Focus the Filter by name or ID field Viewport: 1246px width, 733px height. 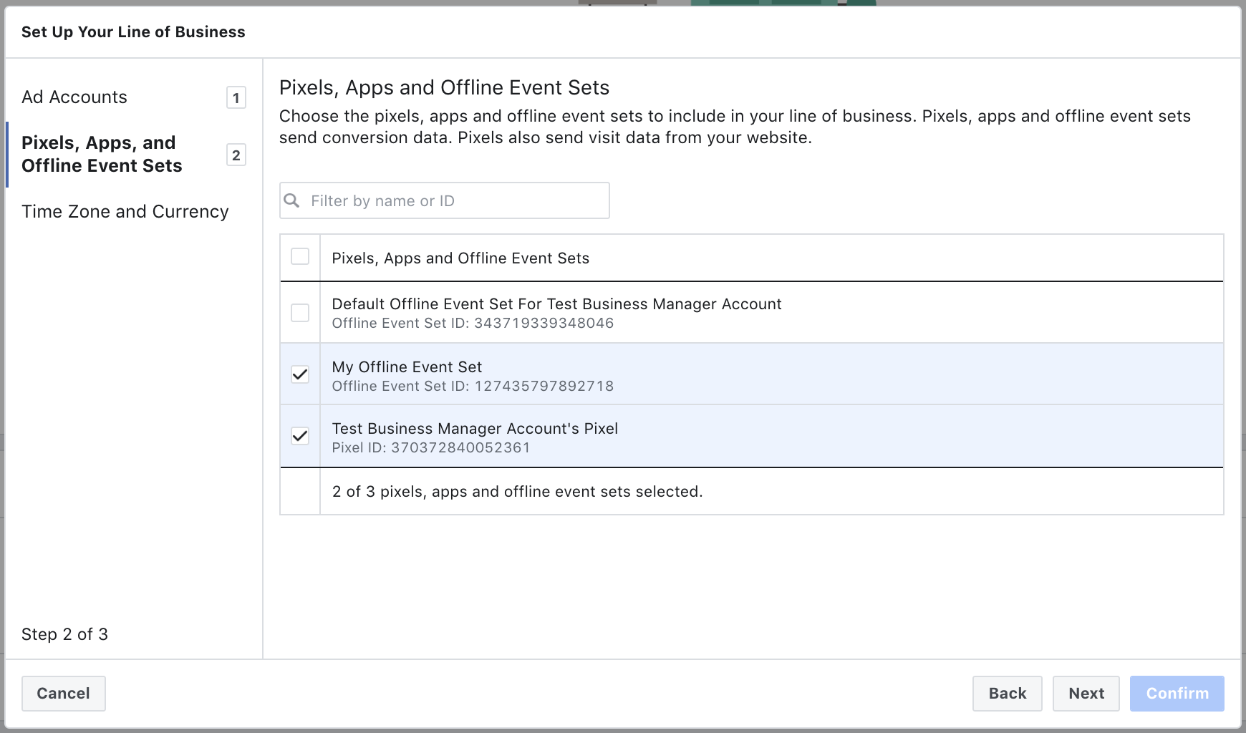445,200
